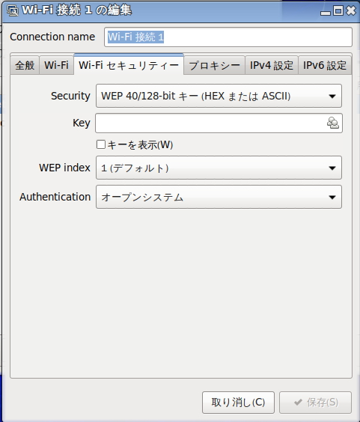Expand the WEP index dropdown
This screenshot has width=360, height=422.
click(219, 168)
